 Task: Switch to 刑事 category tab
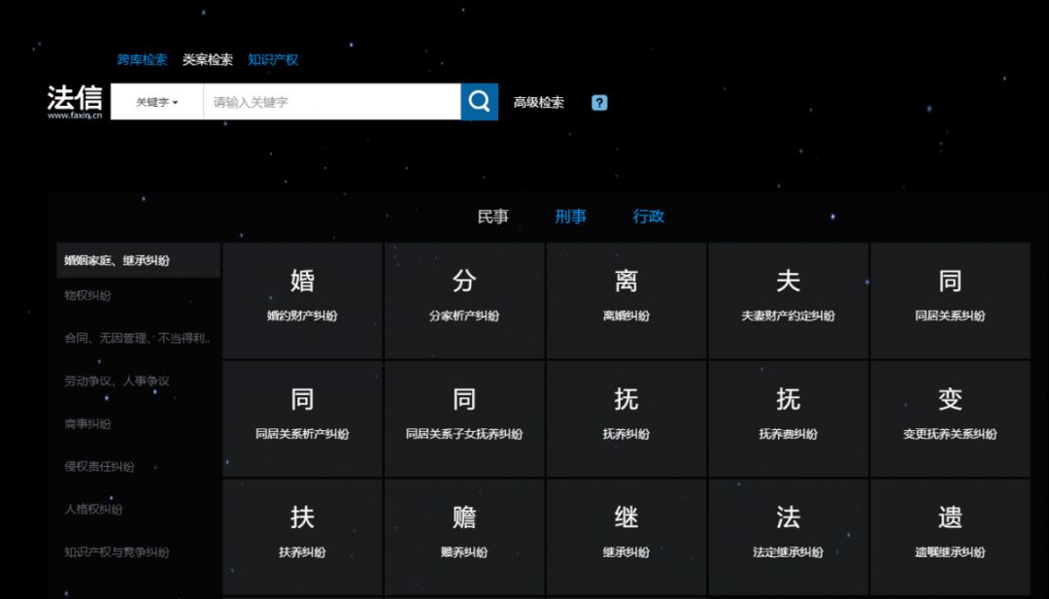click(x=570, y=216)
